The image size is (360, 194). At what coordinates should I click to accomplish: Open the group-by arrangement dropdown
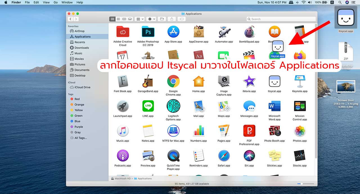coord(139,19)
